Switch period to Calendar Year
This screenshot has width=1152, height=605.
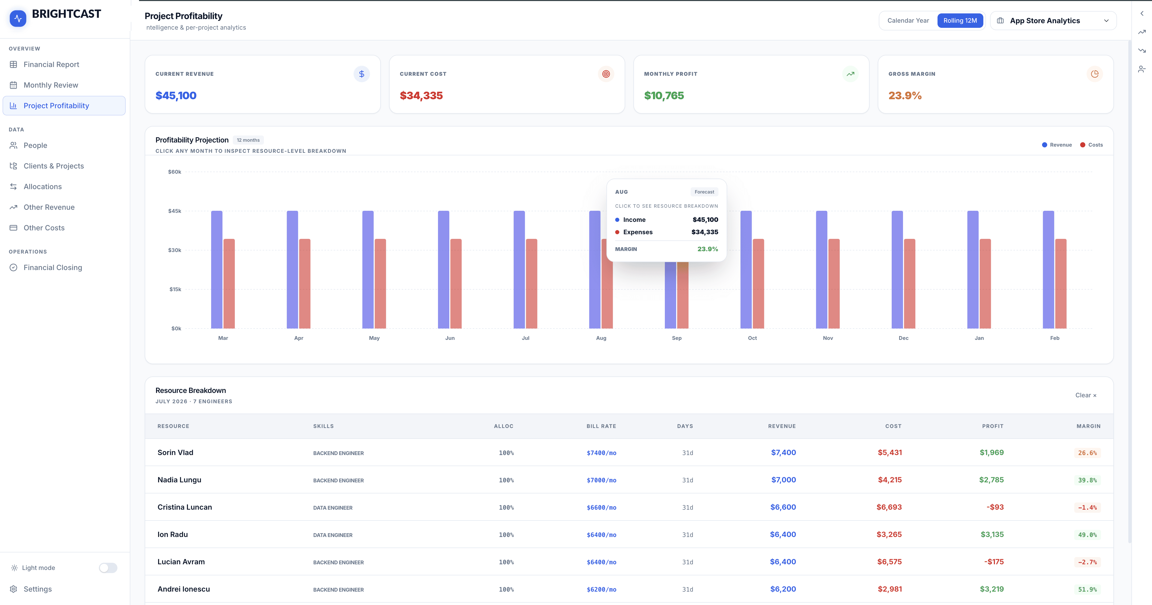(908, 21)
